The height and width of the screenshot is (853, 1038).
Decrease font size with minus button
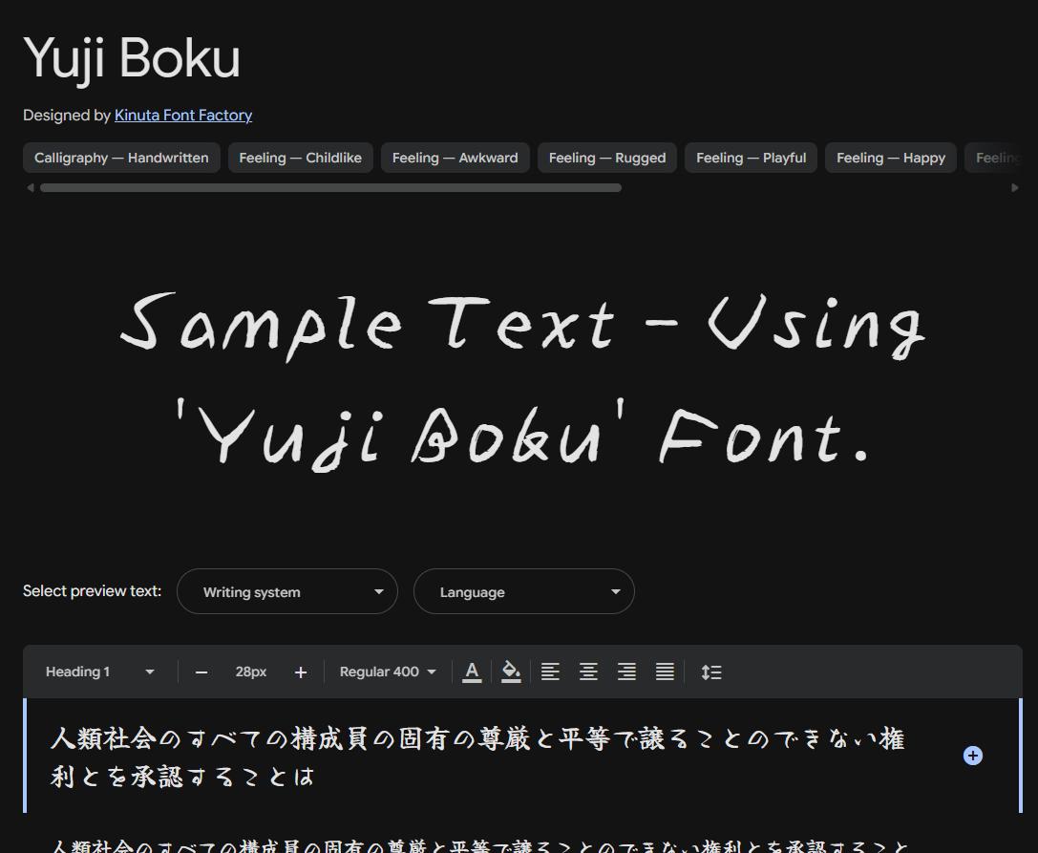point(201,672)
